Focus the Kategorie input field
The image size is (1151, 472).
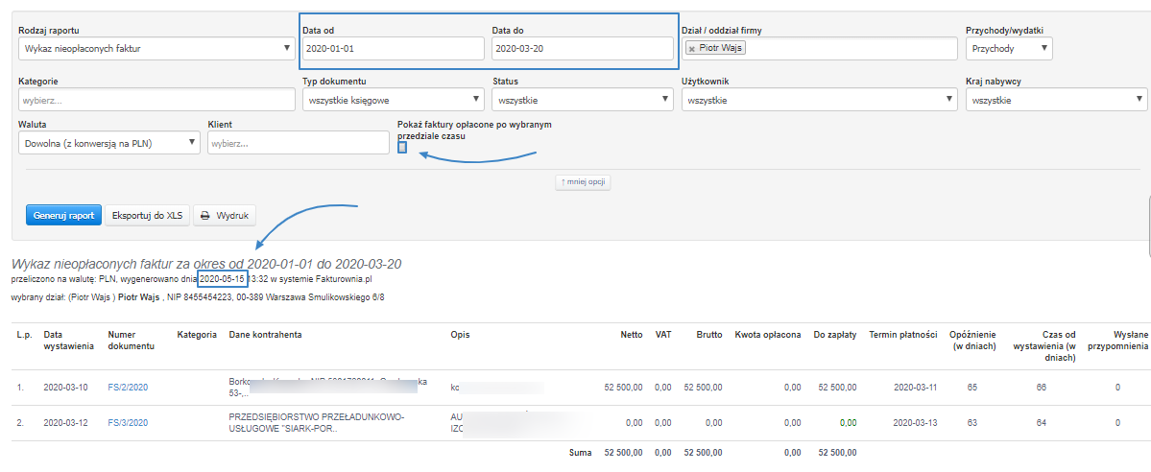click(x=156, y=100)
